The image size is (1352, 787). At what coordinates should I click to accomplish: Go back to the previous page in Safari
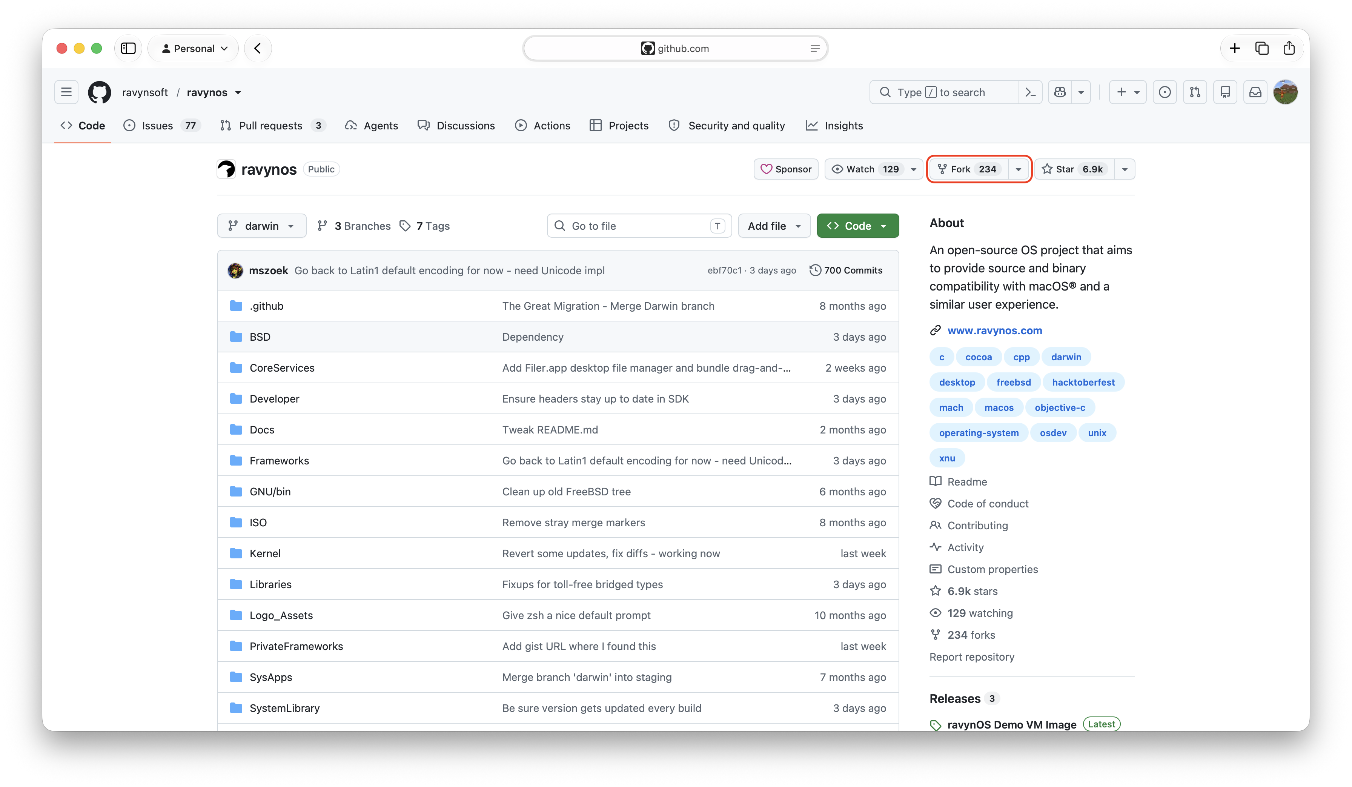pyautogui.click(x=258, y=48)
